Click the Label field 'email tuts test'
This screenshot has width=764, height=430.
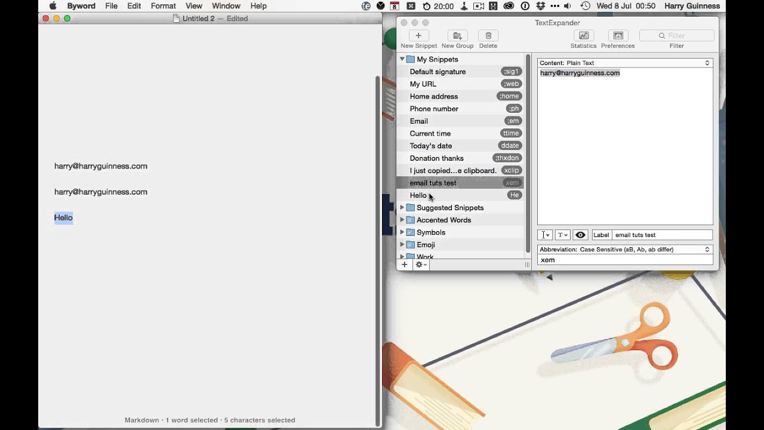pos(662,235)
